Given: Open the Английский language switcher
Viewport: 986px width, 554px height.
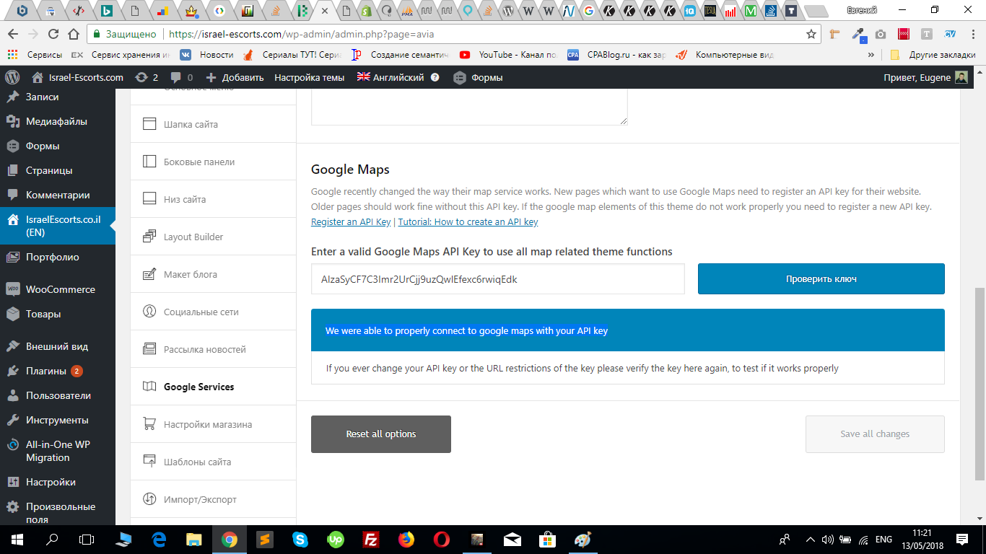Looking at the screenshot, I should click(391, 77).
